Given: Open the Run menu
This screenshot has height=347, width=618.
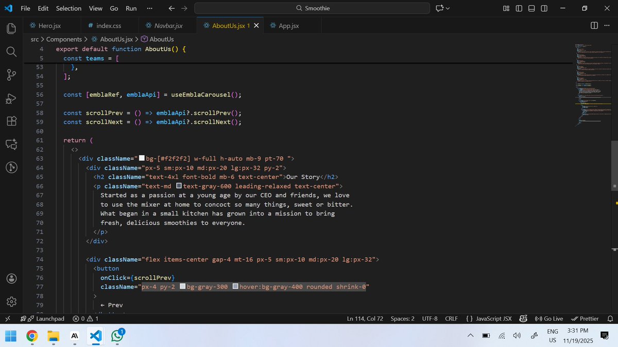Looking at the screenshot, I should point(131,8).
